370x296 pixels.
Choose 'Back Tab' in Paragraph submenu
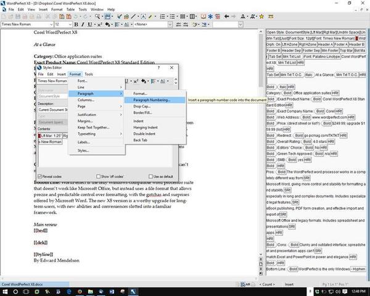(155, 140)
